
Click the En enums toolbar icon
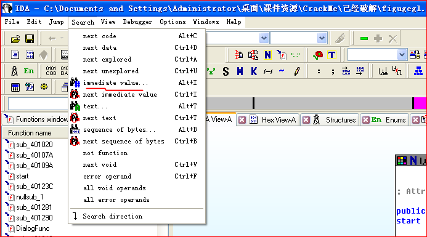click(x=28, y=71)
